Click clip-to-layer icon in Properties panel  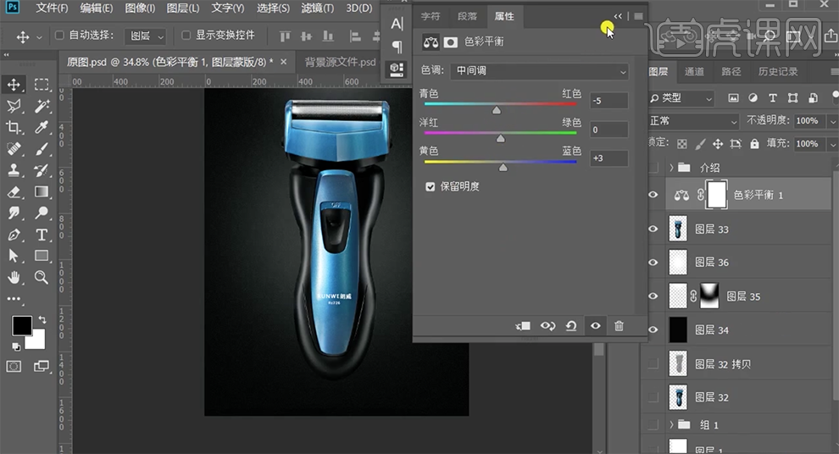point(523,326)
